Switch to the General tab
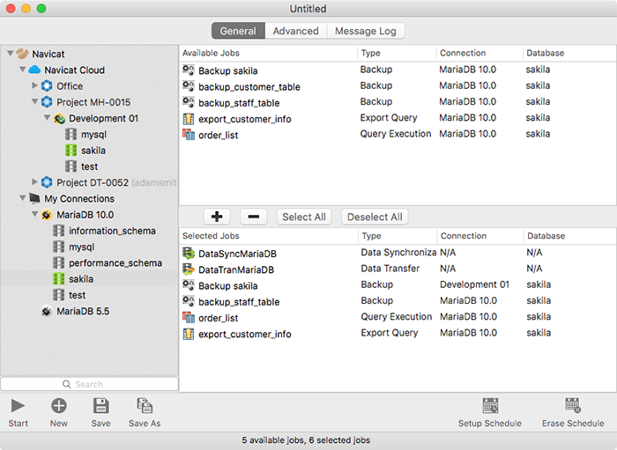 click(x=238, y=31)
